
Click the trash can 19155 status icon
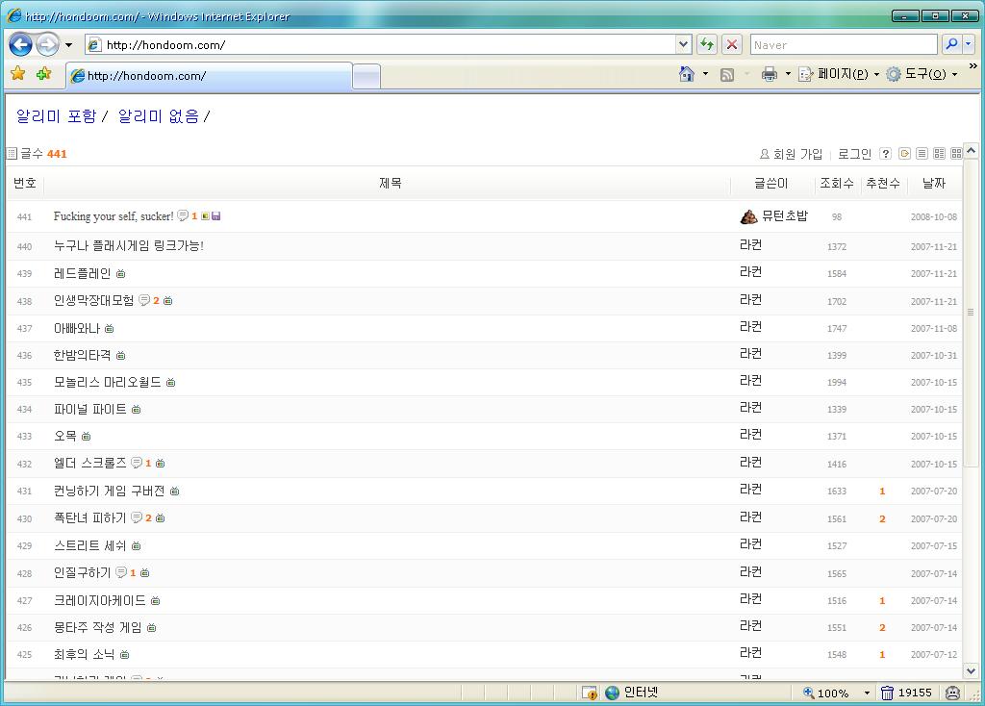(x=906, y=693)
